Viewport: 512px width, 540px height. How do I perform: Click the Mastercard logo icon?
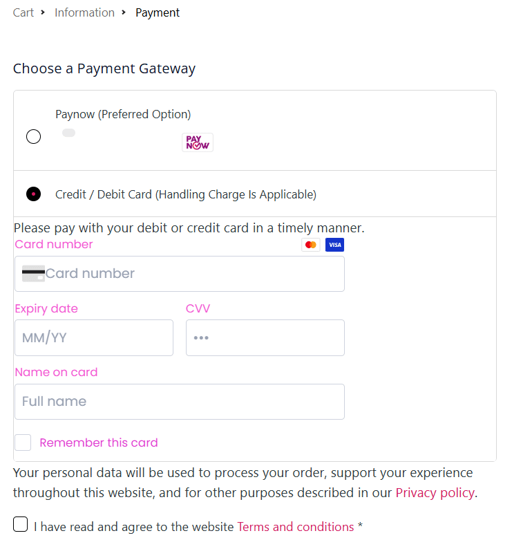(311, 245)
